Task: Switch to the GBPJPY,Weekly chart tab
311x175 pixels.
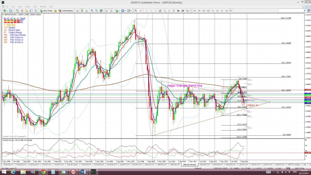Action: click(x=294, y=165)
